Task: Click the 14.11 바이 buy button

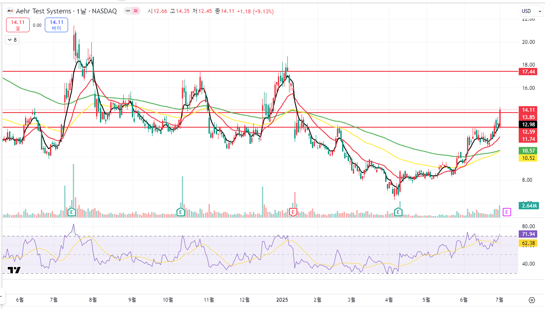Action: 56,25
